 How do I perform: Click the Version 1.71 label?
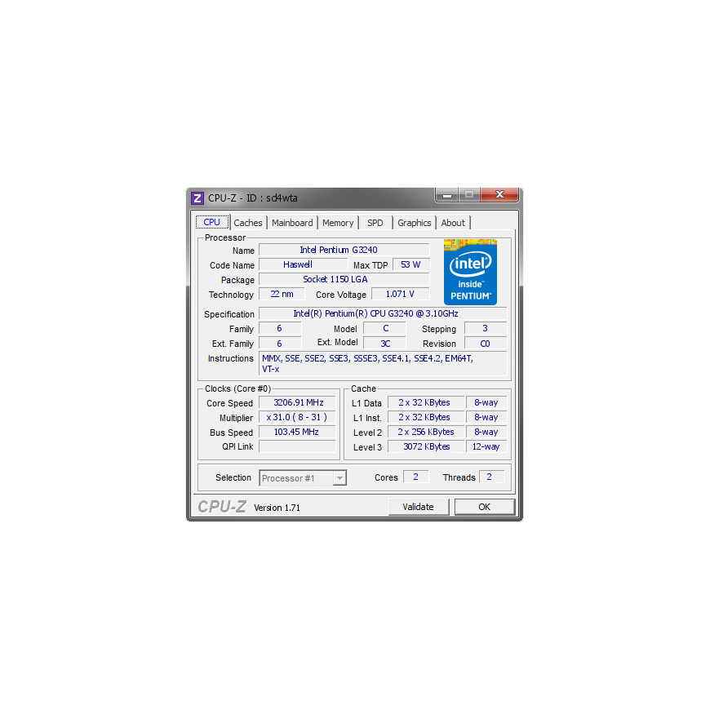click(277, 508)
